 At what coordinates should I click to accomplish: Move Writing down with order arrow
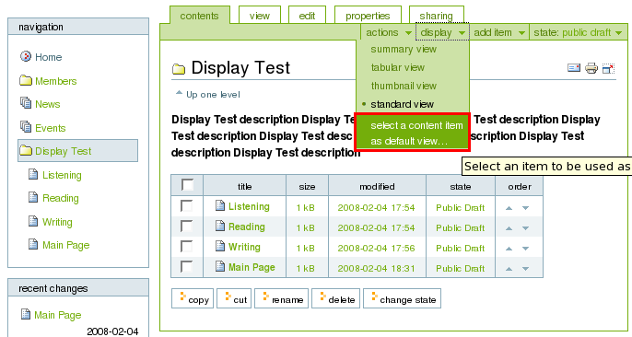[x=525, y=249]
